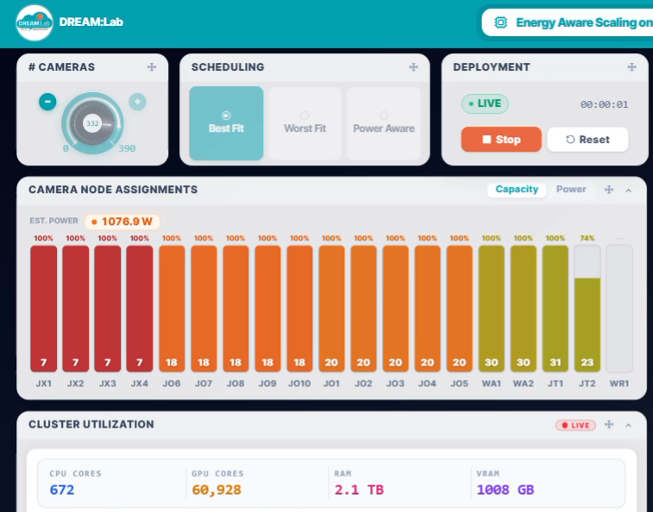Click the JT2 node bar at 74%
653x512 pixels.
587,309
